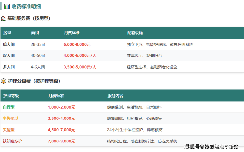Click the 搜狐号@搜狐焦点阜新站 watermark
This screenshot has width=244, height=152.
click(211, 146)
